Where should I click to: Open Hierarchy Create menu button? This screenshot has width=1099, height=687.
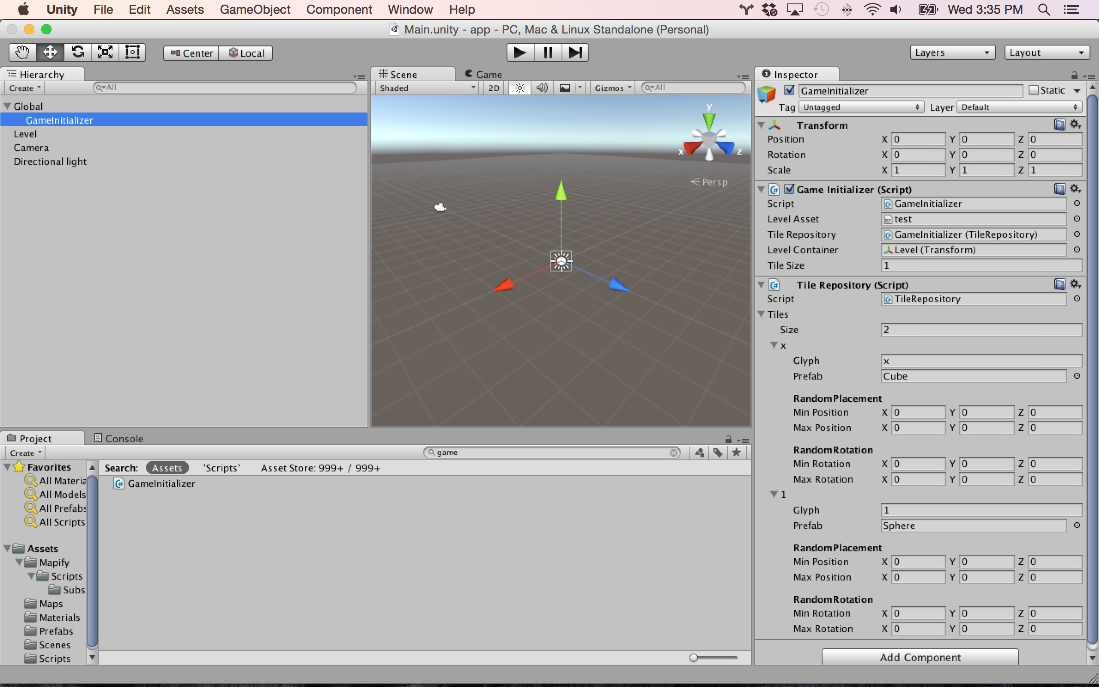point(24,88)
